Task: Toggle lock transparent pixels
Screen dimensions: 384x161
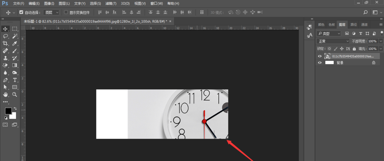Action: tap(329, 49)
